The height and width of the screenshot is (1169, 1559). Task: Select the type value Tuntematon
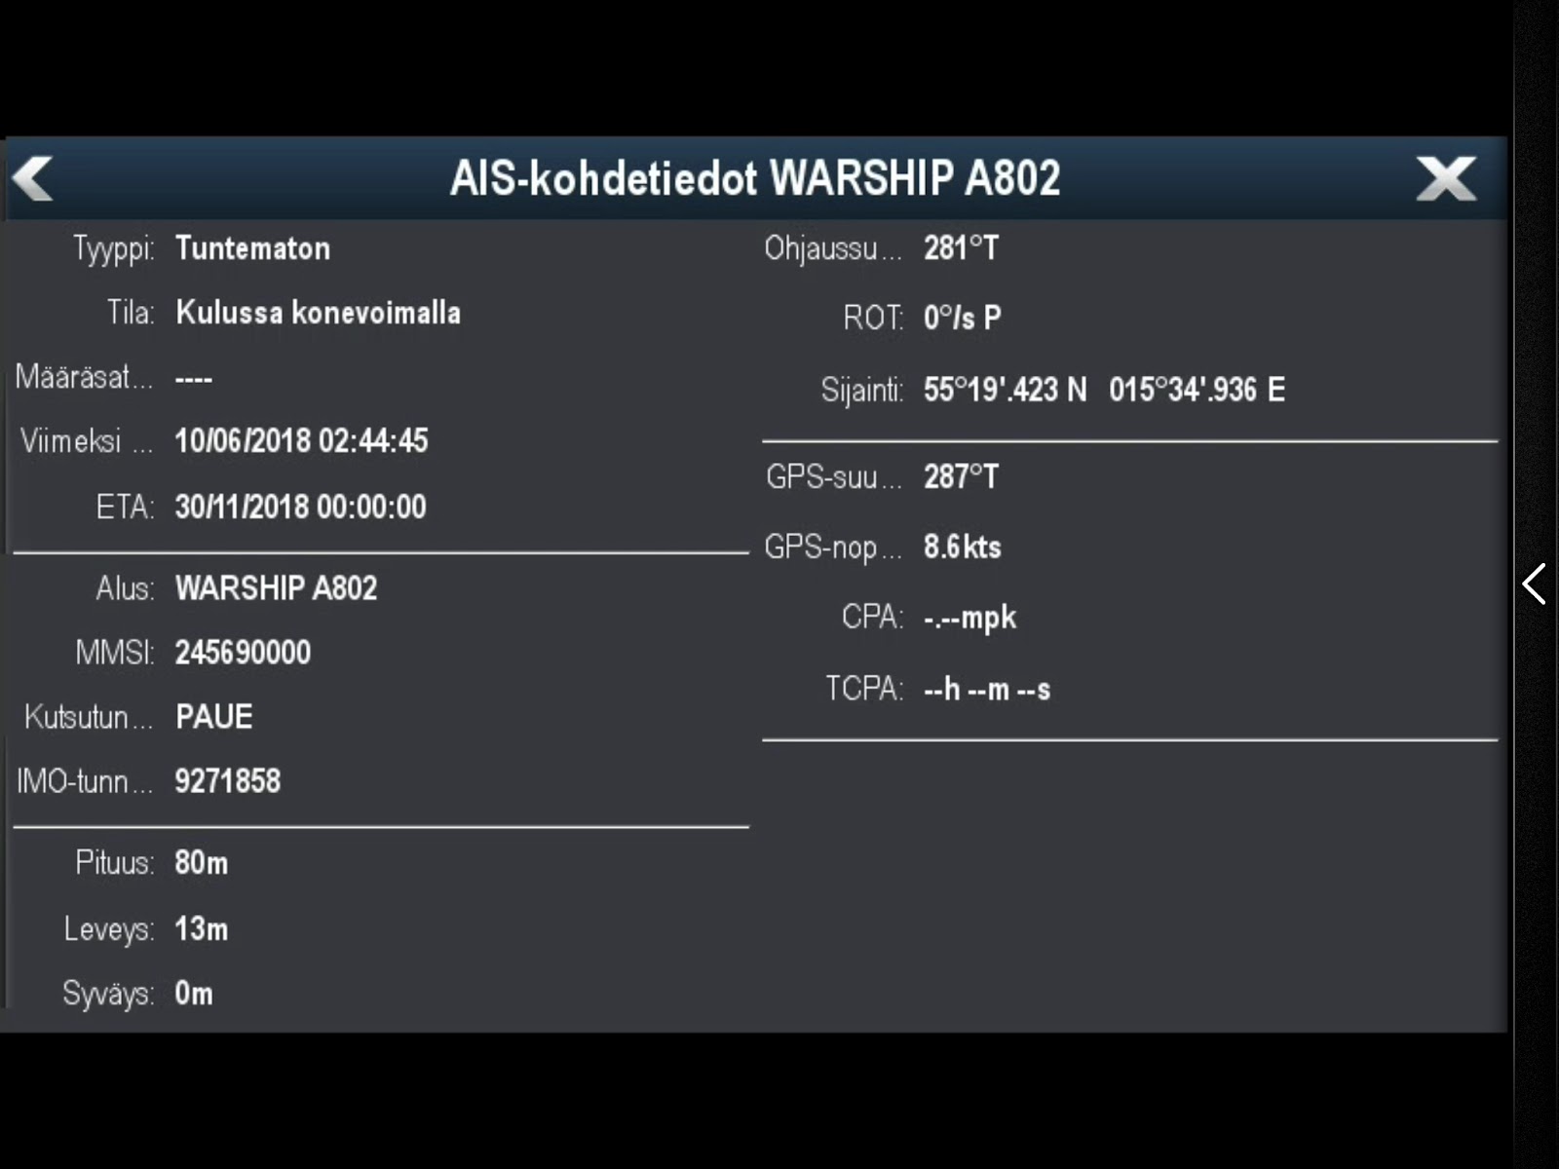pos(252,248)
